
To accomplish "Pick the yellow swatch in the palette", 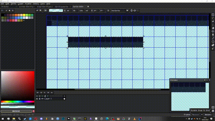I will (x=24, y=15).
